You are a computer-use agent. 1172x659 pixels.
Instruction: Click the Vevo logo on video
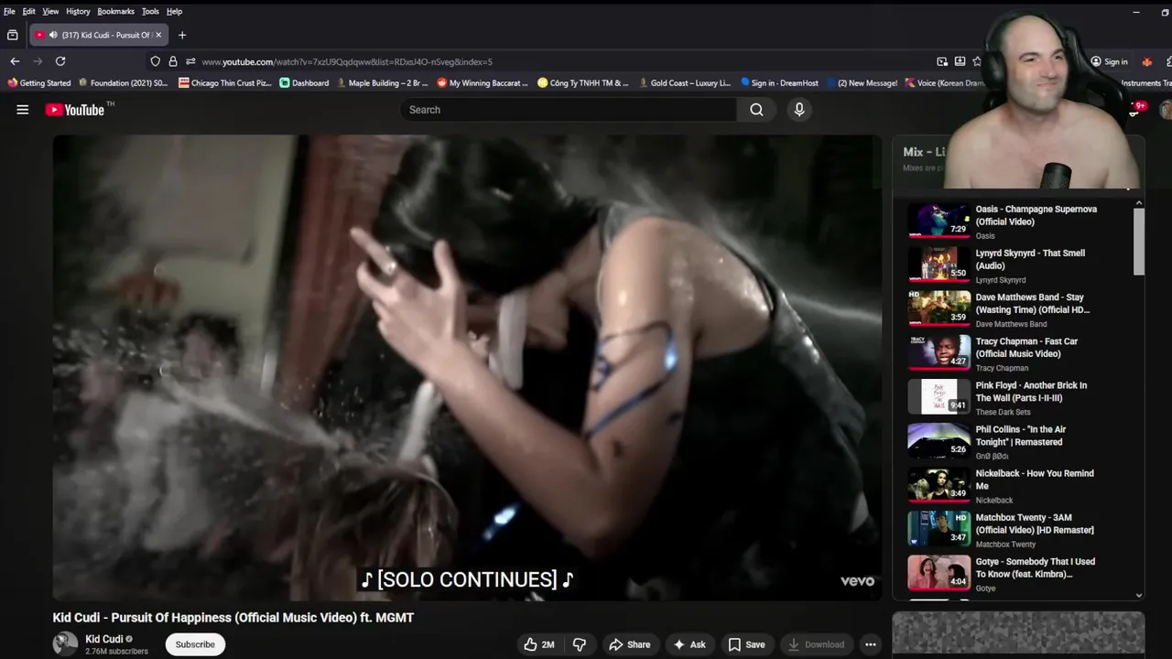(857, 581)
